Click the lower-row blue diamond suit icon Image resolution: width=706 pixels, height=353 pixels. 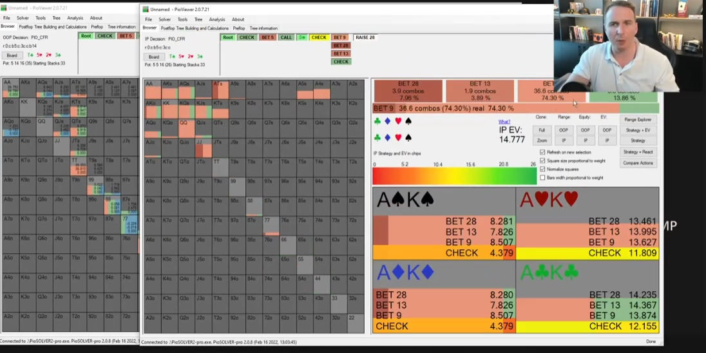(x=388, y=137)
